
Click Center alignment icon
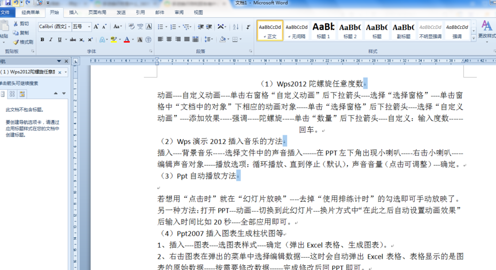click(169, 39)
